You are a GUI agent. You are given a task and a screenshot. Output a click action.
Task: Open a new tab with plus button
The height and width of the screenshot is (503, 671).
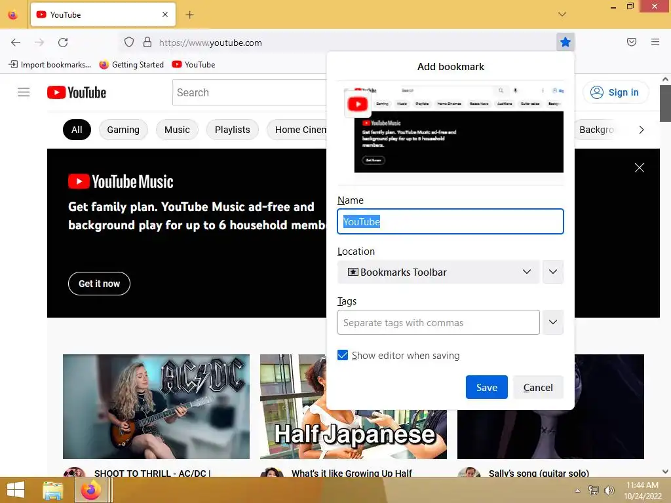(189, 15)
